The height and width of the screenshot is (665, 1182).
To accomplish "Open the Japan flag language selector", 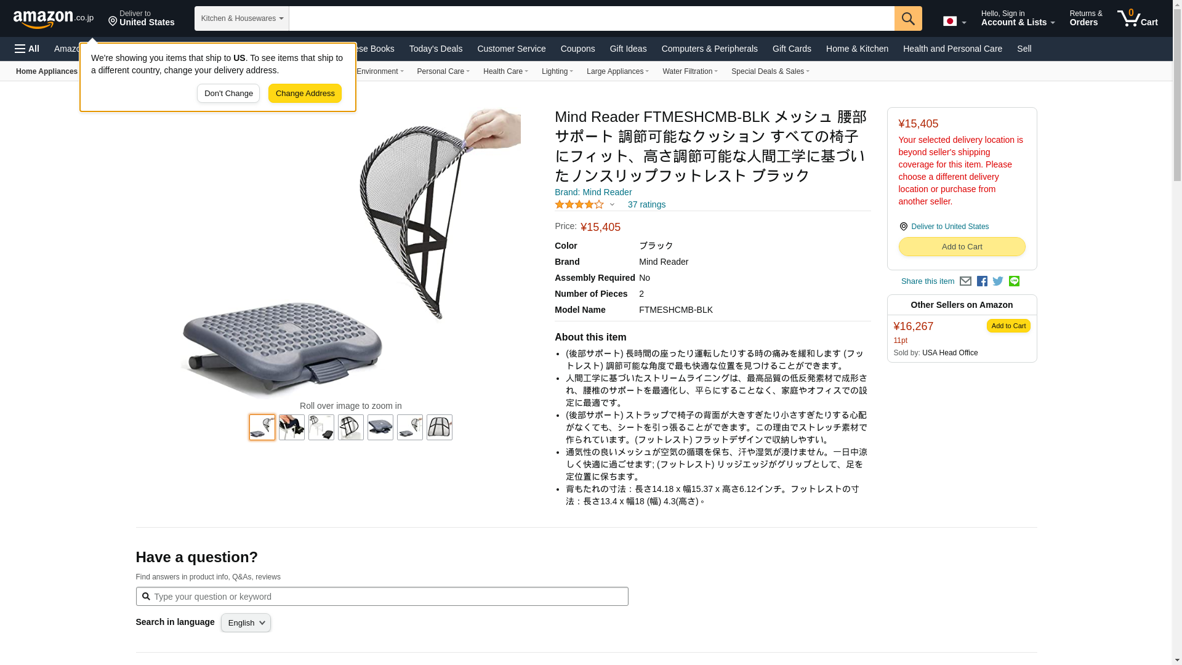I will coord(954,21).
